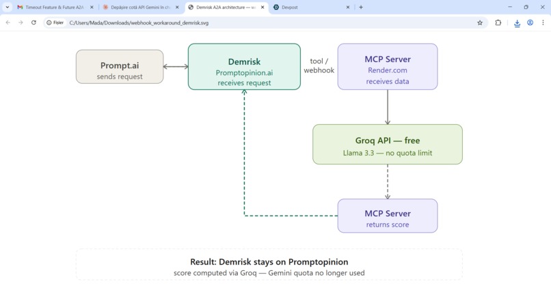Open a new tab with the plus button
This screenshot has width=551, height=292.
(361, 7)
